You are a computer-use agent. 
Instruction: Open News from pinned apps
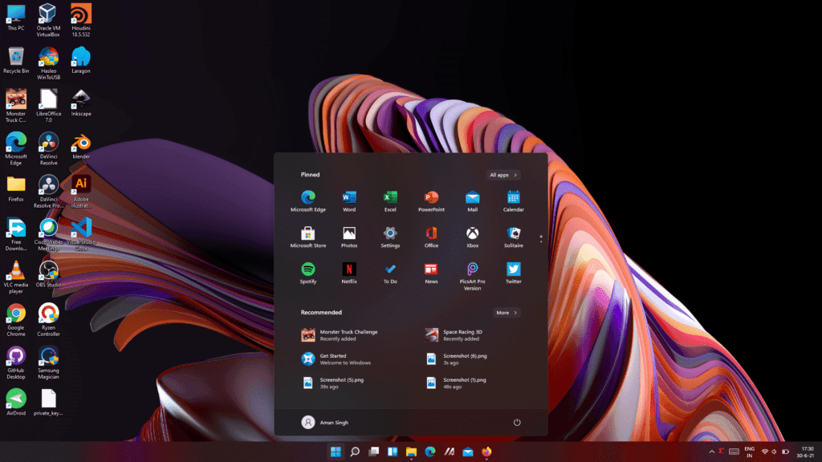coord(431,274)
